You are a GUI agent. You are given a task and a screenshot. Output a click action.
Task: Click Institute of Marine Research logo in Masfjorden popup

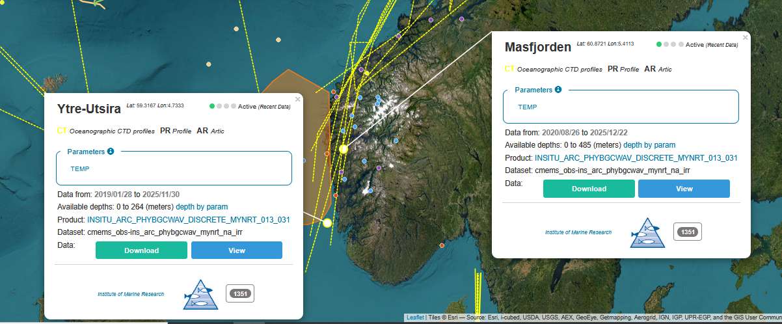647,232
